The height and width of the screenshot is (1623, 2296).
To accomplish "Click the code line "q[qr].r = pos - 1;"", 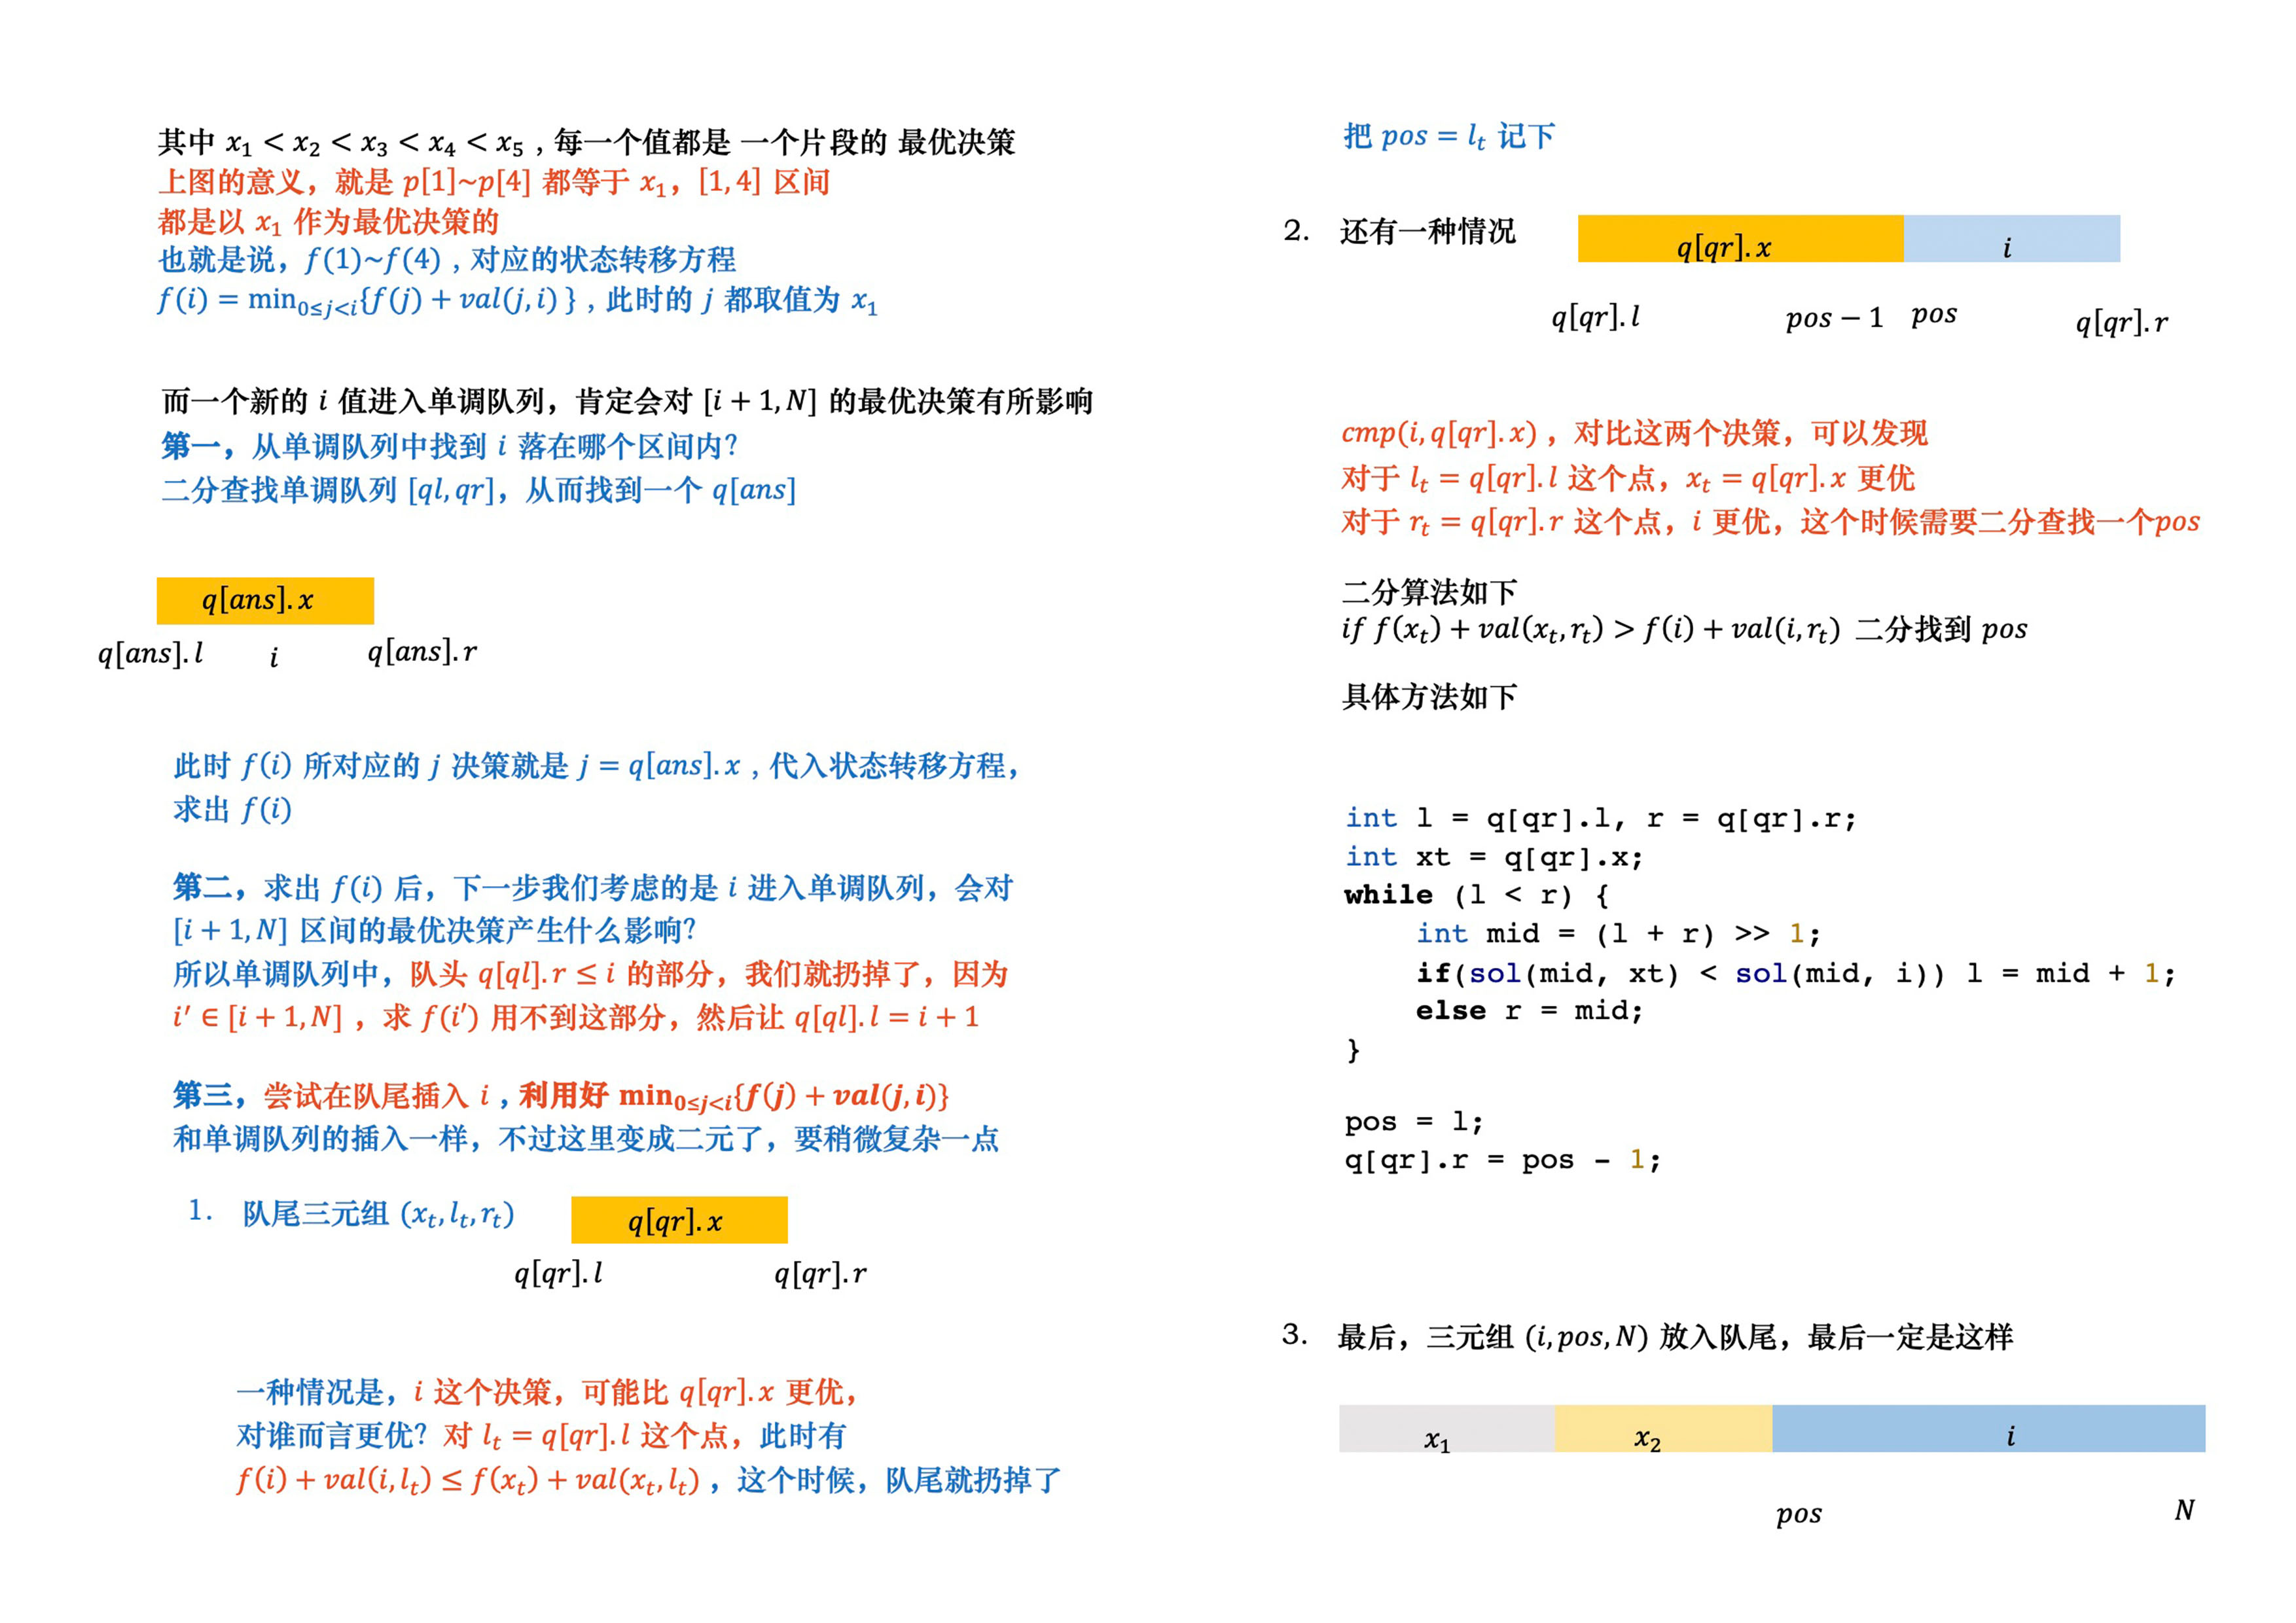I will click(x=1503, y=1160).
